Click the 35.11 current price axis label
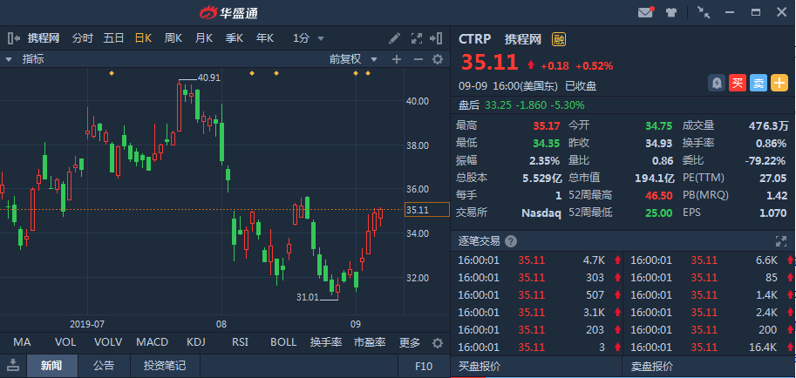 click(x=427, y=210)
